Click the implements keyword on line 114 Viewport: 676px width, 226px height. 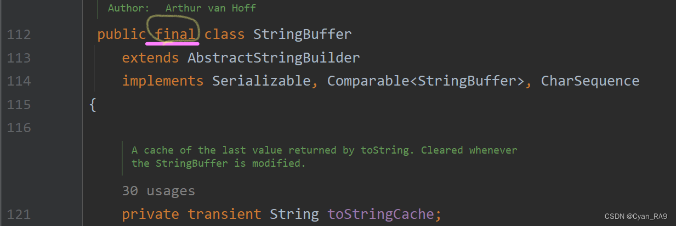[x=163, y=81]
